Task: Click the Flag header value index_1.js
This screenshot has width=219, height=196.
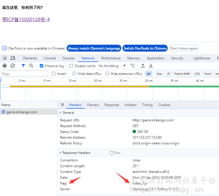Action: tap(140, 183)
